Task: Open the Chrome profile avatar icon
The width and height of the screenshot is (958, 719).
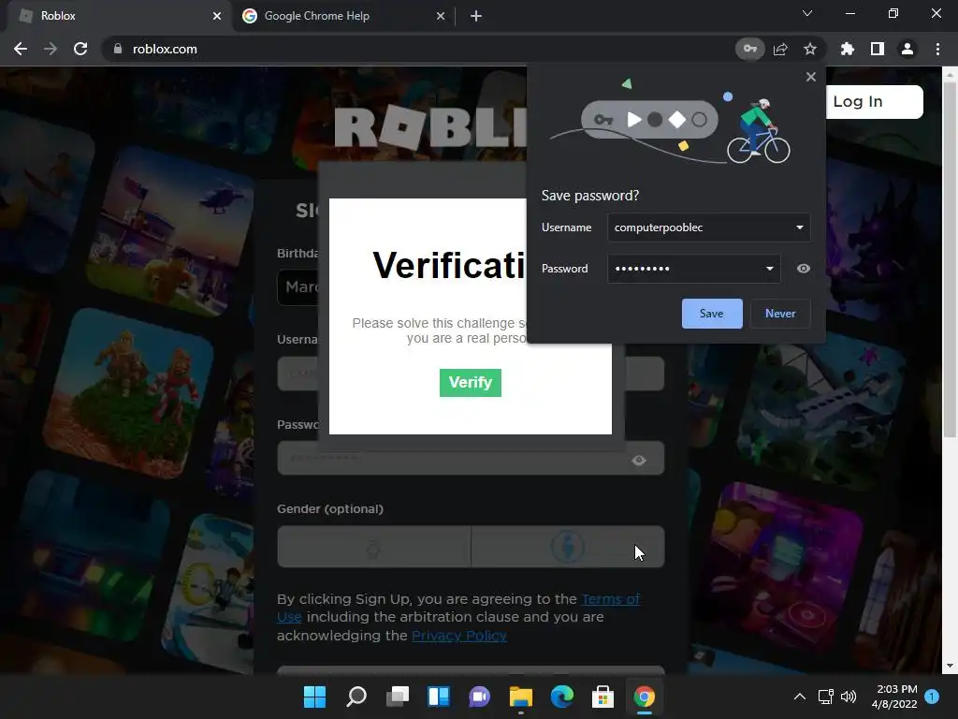Action: click(907, 49)
